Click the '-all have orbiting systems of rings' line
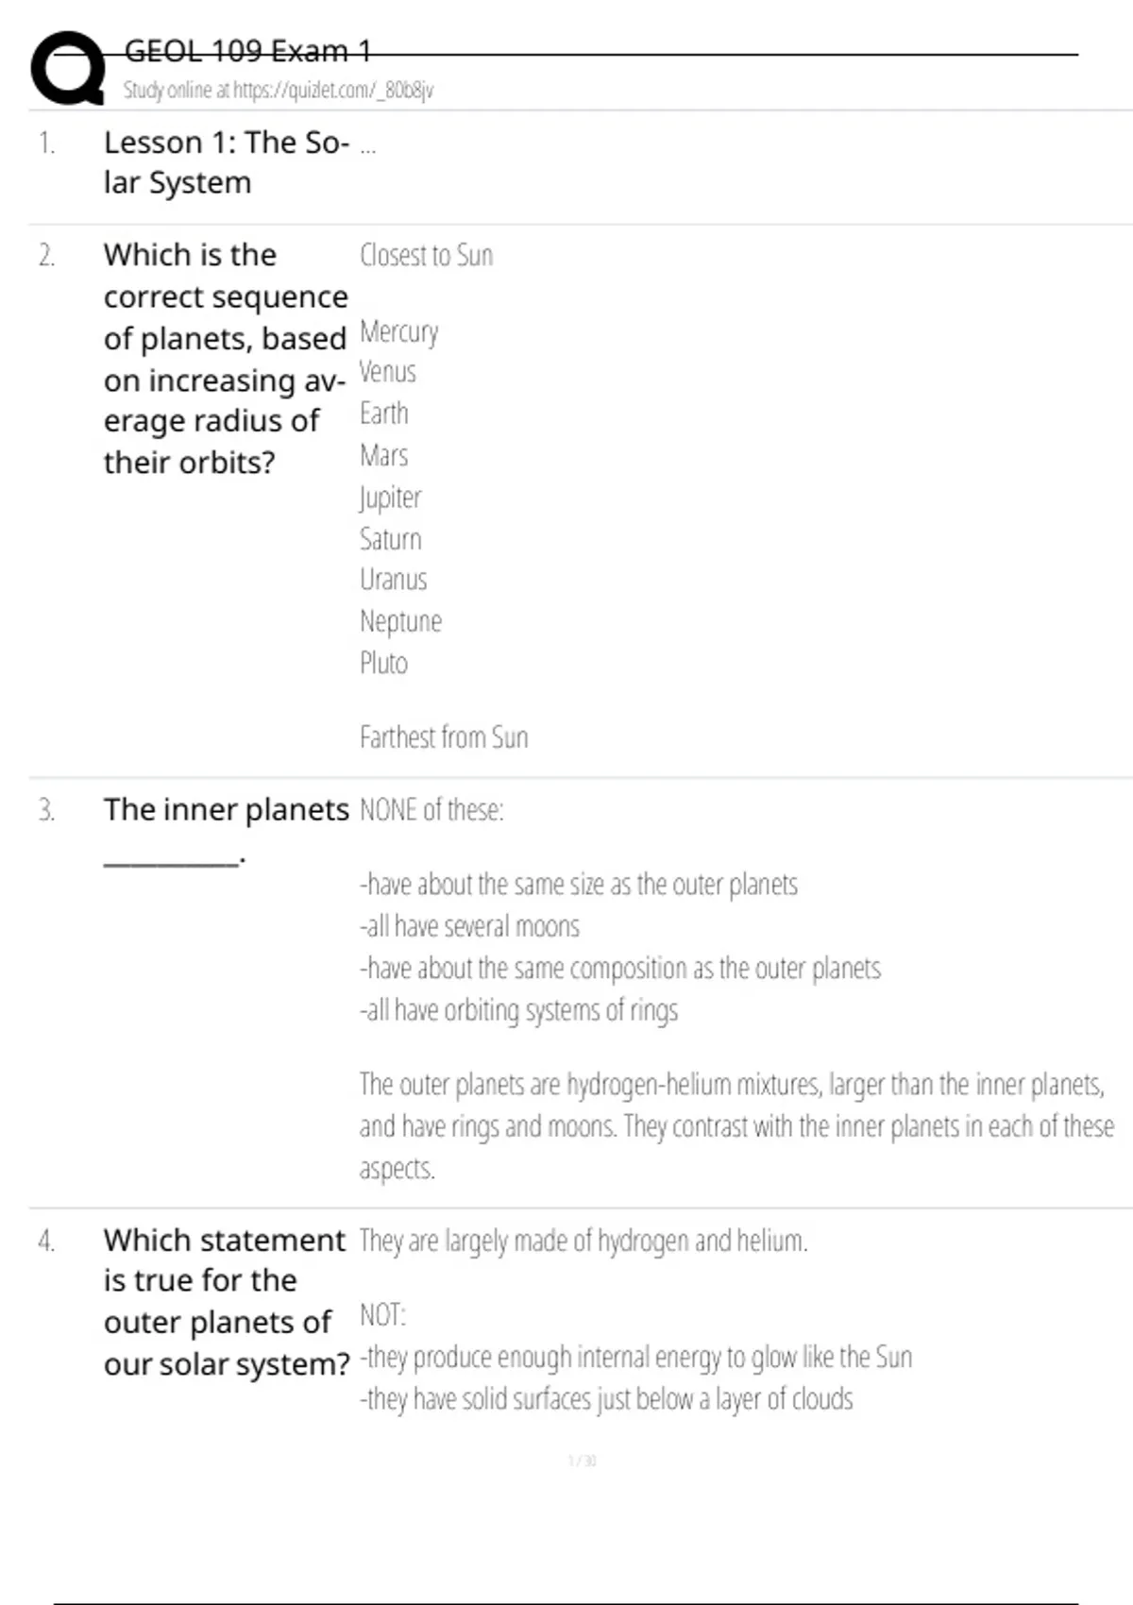The height and width of the screenshot is (1605, 1133). click(x=518, y=1010)
